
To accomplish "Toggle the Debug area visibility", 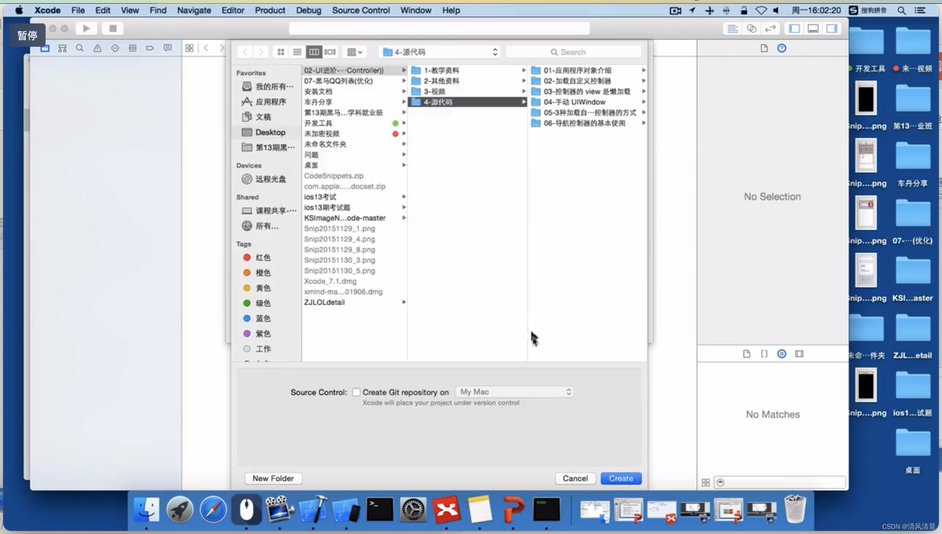I will 813,28.
